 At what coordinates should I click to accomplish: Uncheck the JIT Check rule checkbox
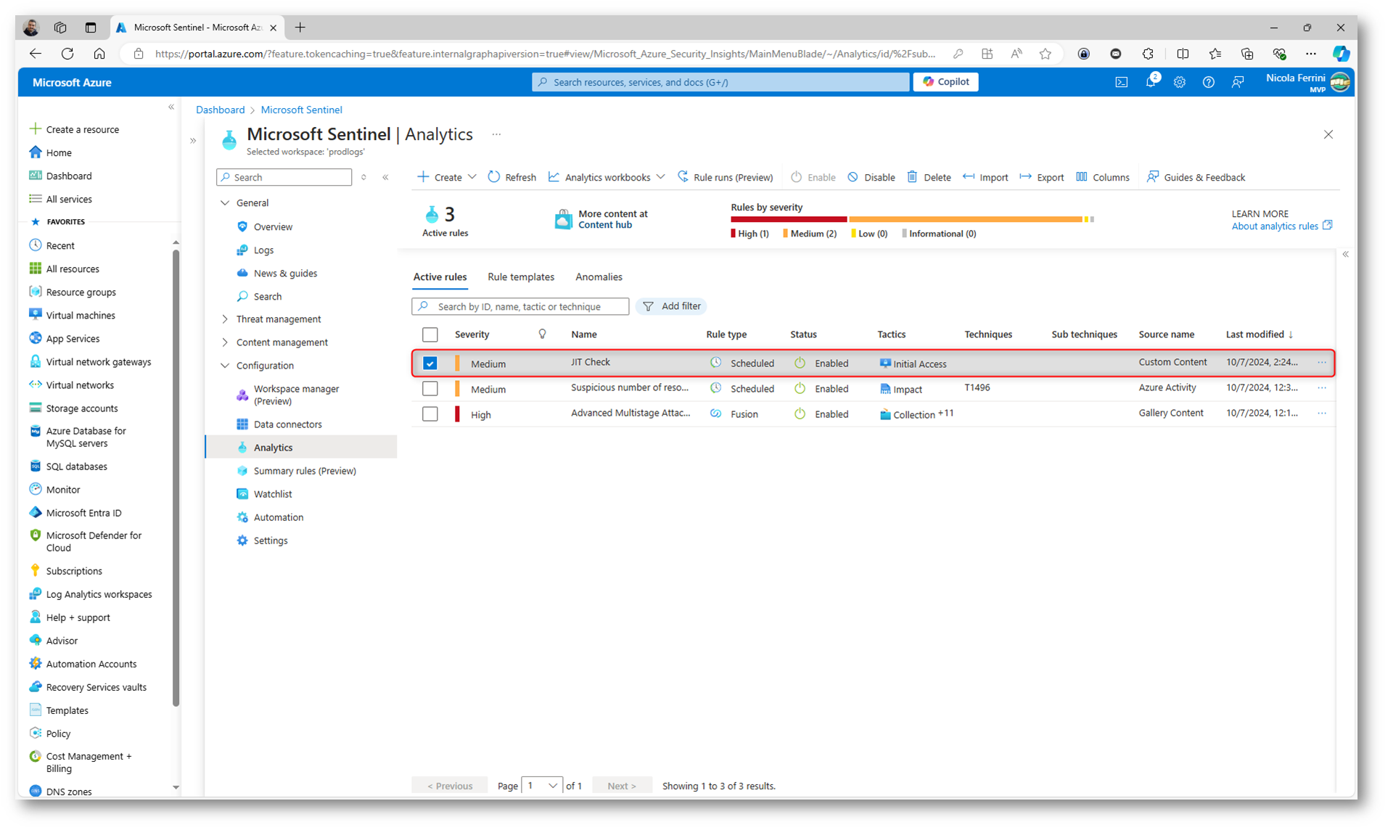click(430, 363)
